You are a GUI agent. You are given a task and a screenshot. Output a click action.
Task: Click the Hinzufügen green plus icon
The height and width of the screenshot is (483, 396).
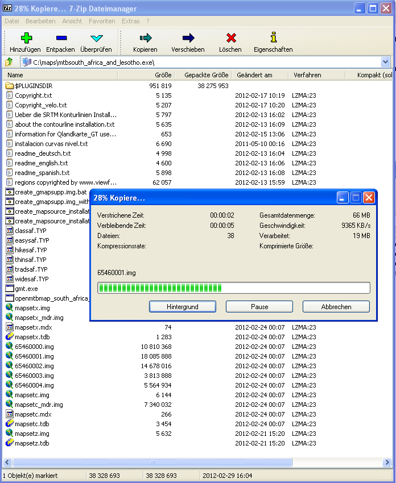(x=26, y=38)
